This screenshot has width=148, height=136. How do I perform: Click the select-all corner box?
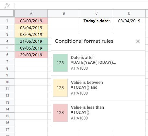pos(7,13)
